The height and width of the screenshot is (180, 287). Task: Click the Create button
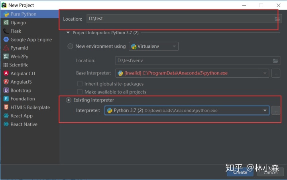pyautogui.click(x=240, y=172)
